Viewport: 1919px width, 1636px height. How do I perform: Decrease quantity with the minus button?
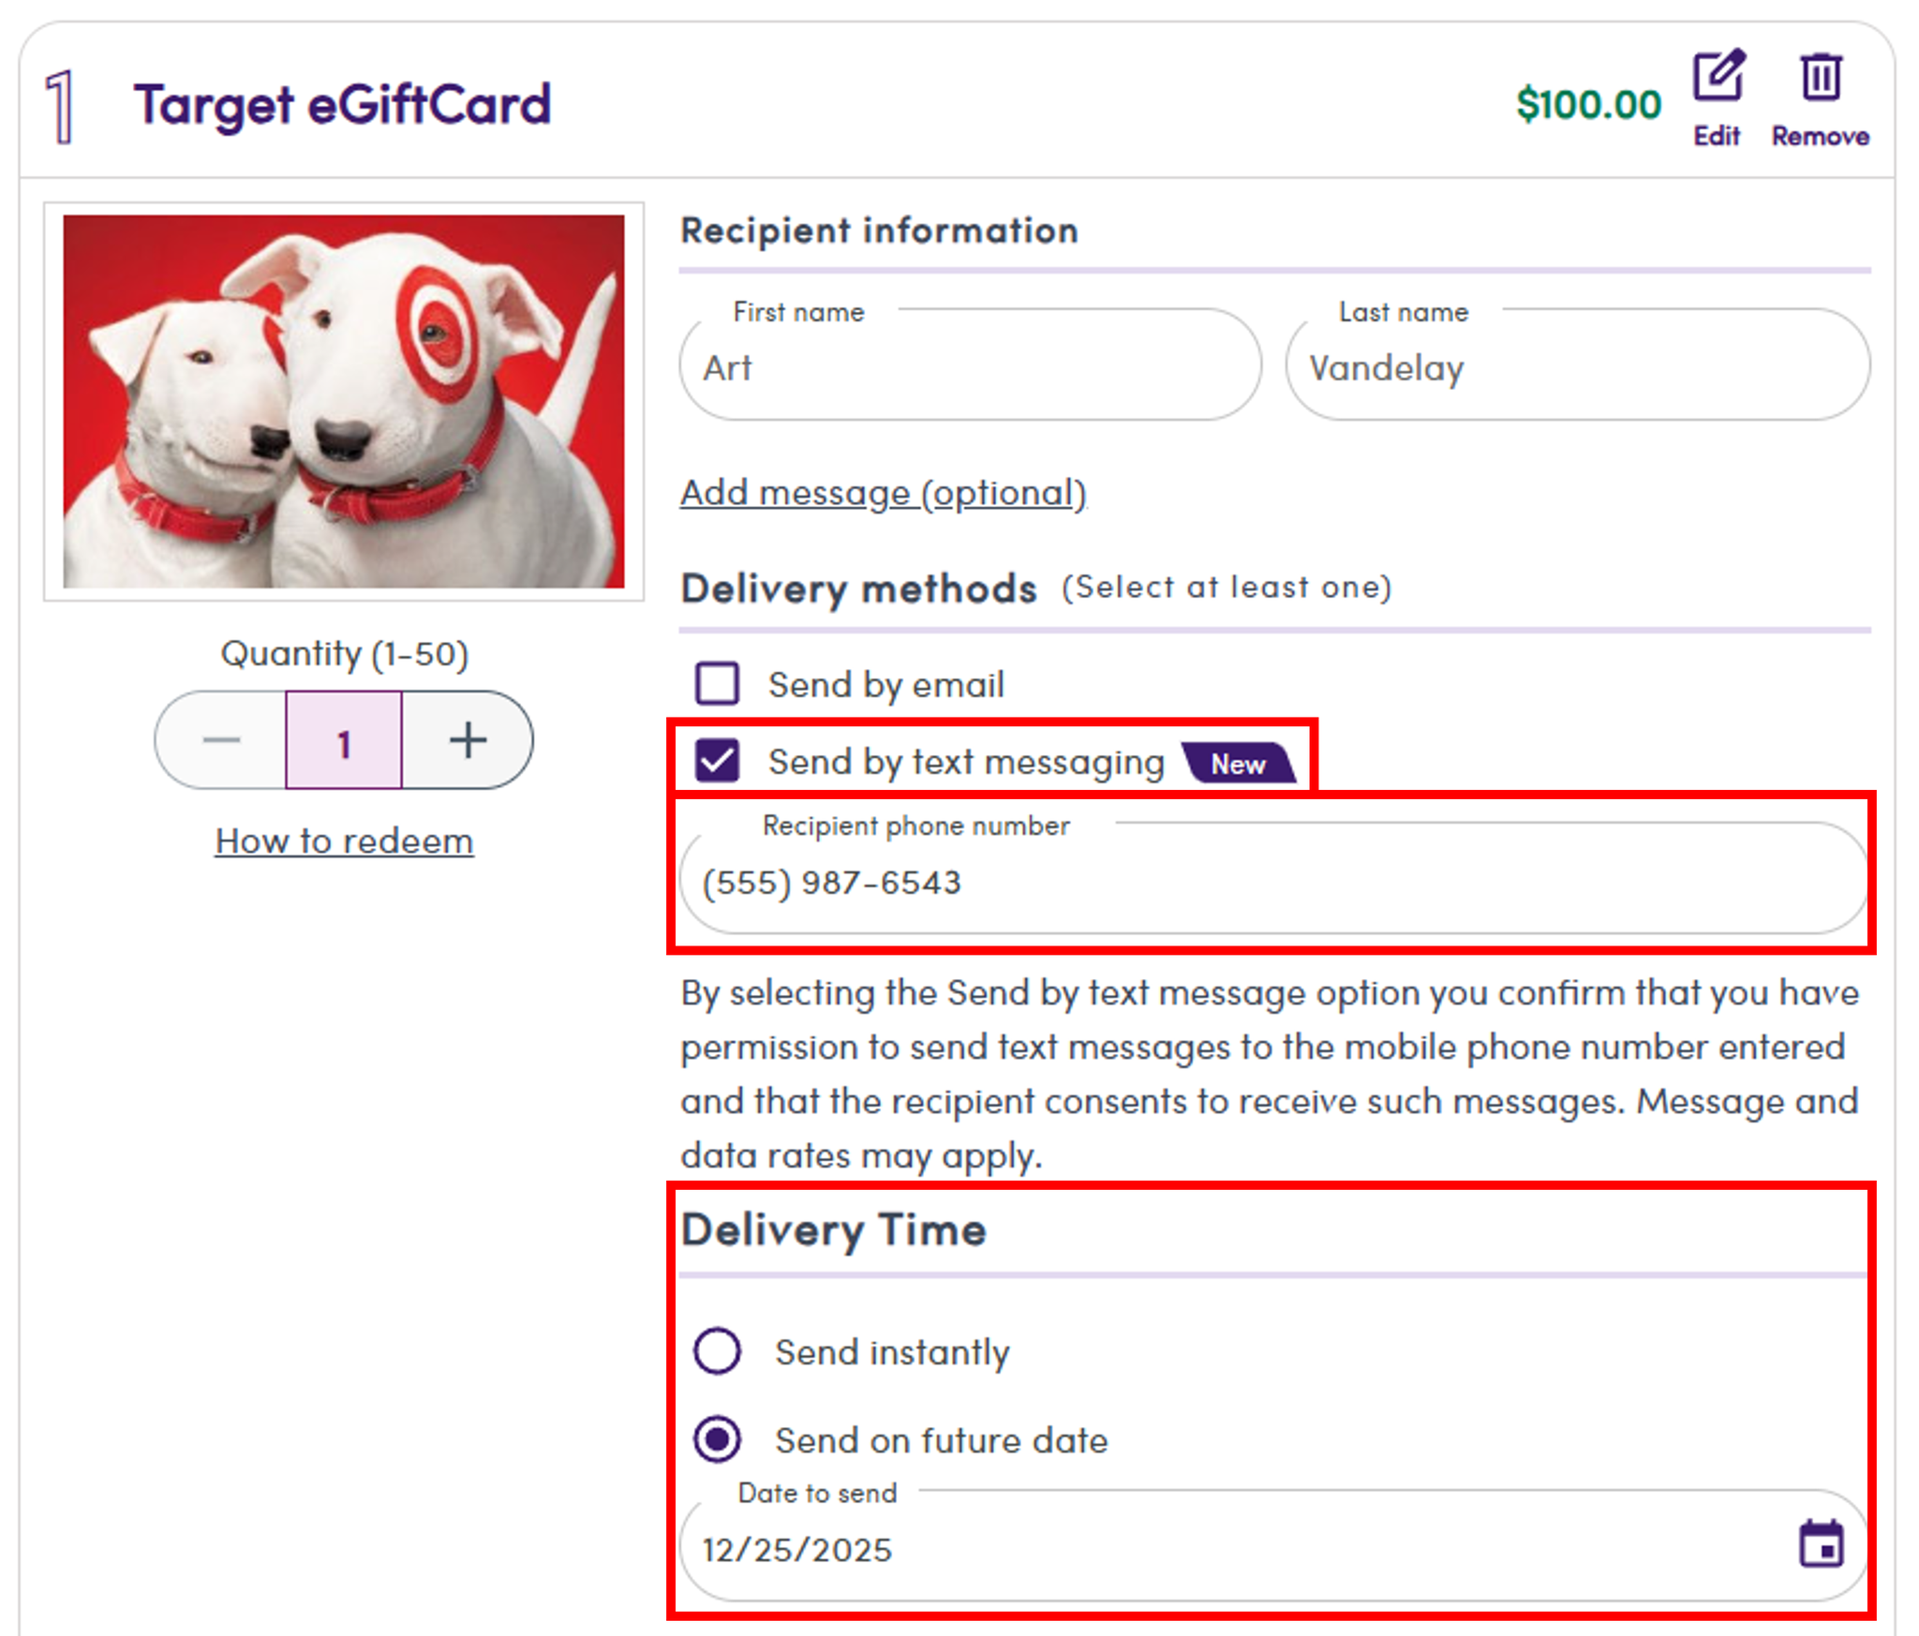[x=221, y=739]
